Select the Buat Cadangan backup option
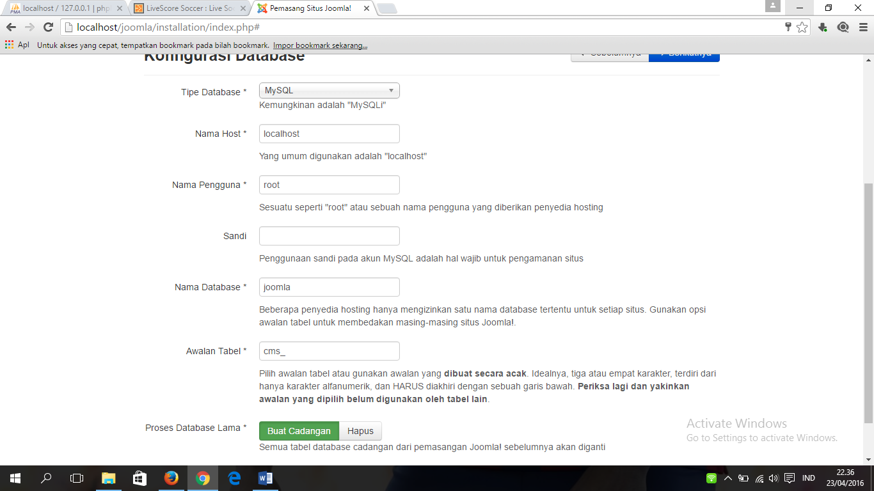 click(299, 431)
